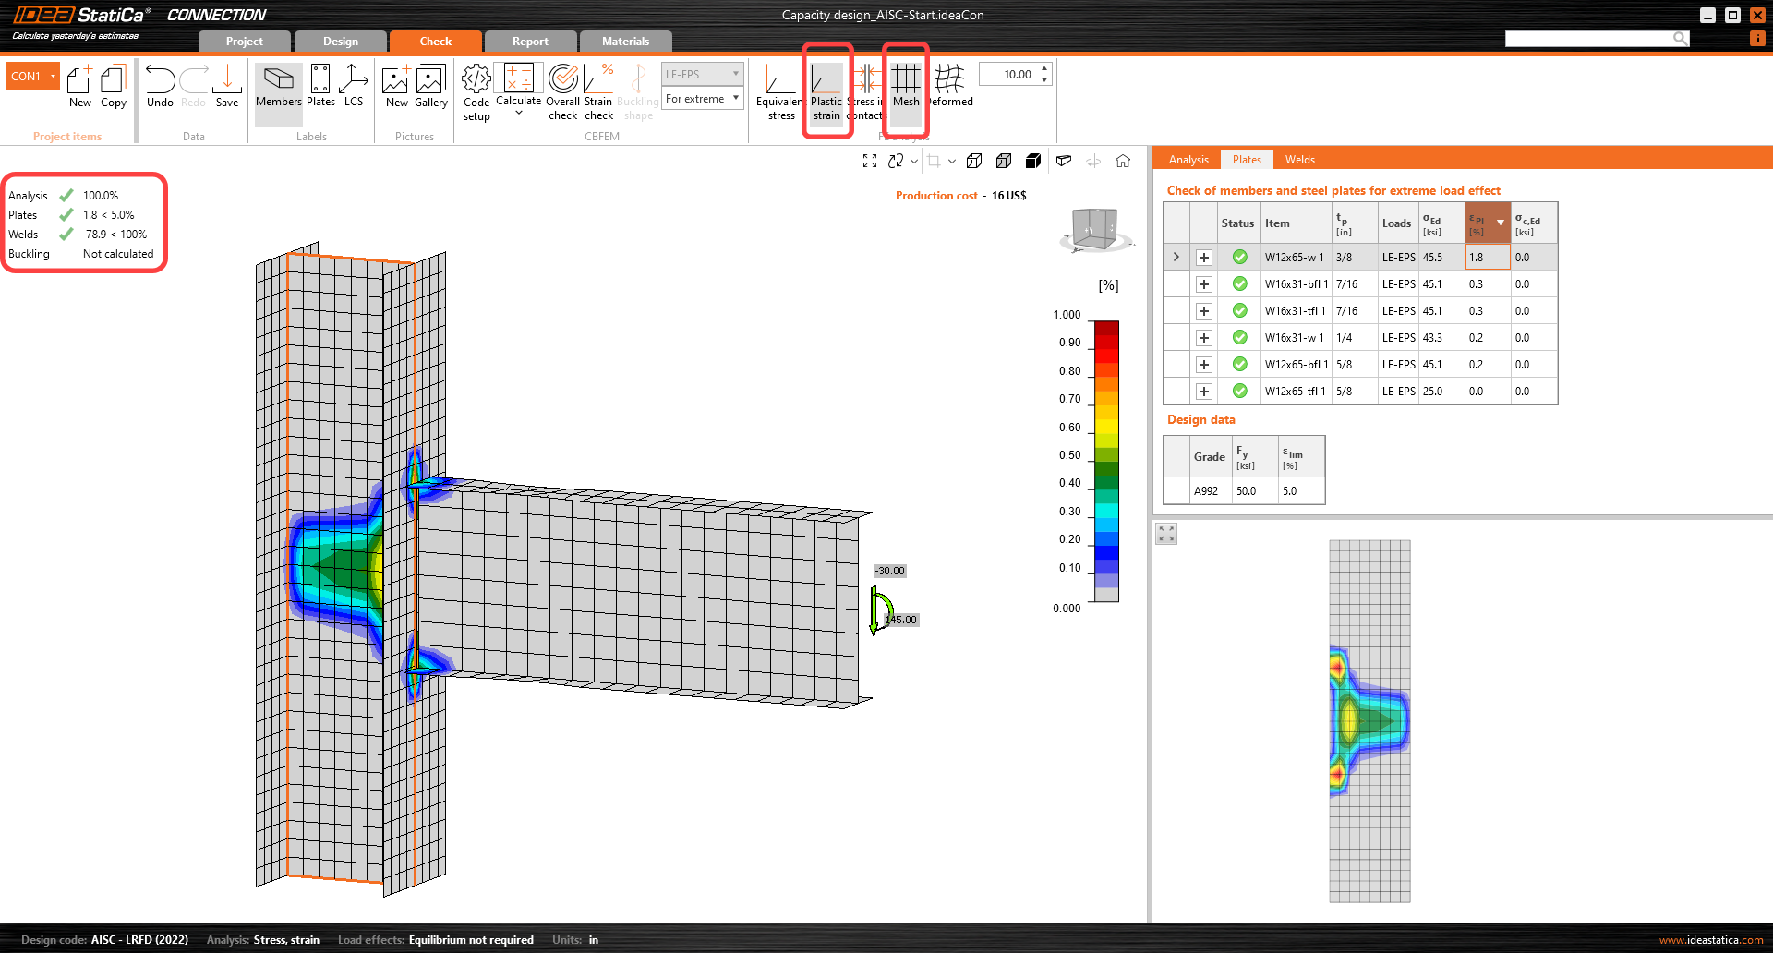Save the connection project
Screen dimensions: 1773x953
click(226, 90)
